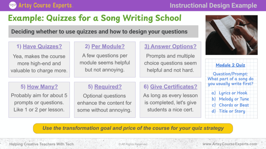Visit www.ArtsyCourseExperts.com footer link
Viewport: 266px width, 149px height.
tap(230, 144)
